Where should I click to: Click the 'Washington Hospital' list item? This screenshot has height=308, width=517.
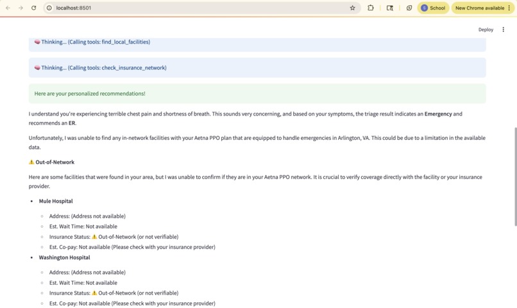pos(64,257)
